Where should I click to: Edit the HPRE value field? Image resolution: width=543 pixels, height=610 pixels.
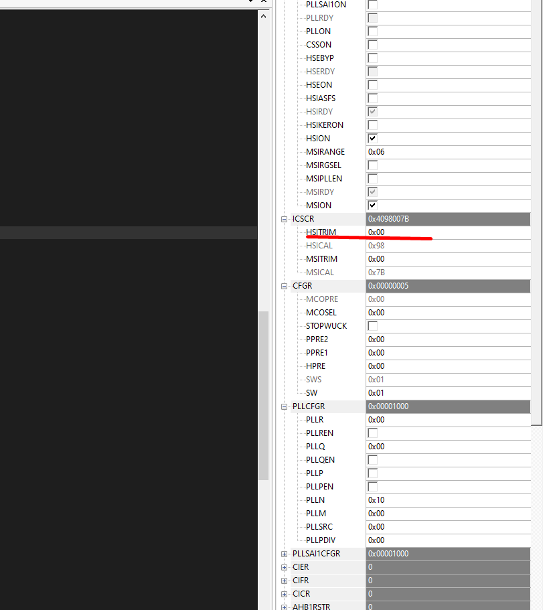(449, 366)
